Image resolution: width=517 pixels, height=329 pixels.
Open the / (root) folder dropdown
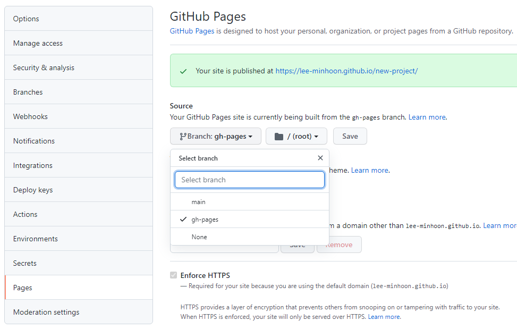point(296,136)
